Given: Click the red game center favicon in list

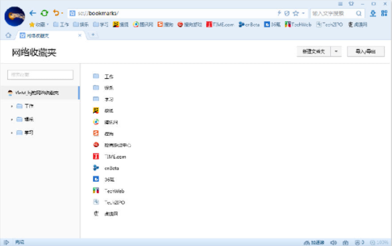Looking at the screenshot, I should pos(96,145).
